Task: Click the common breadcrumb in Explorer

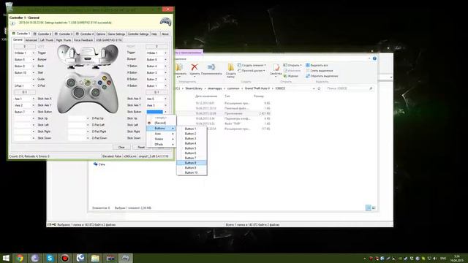Action: point(233,88)
